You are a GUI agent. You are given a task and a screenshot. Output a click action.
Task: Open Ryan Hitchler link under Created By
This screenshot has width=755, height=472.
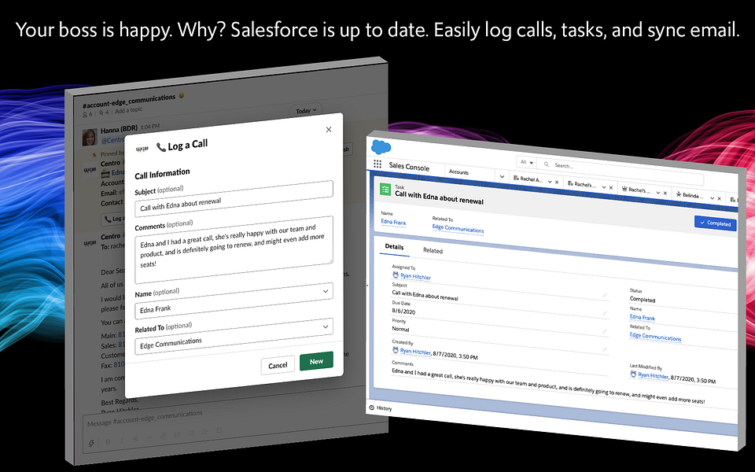(x=415, y=352)
